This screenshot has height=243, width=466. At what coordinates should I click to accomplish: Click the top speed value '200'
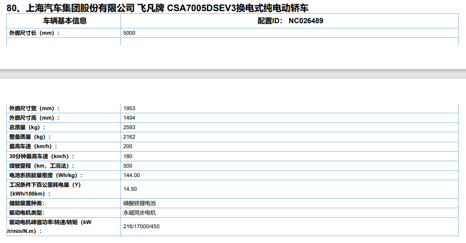point(128,146)
